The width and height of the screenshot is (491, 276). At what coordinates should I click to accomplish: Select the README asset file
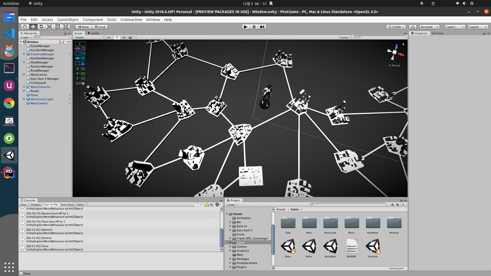point(351,248)
